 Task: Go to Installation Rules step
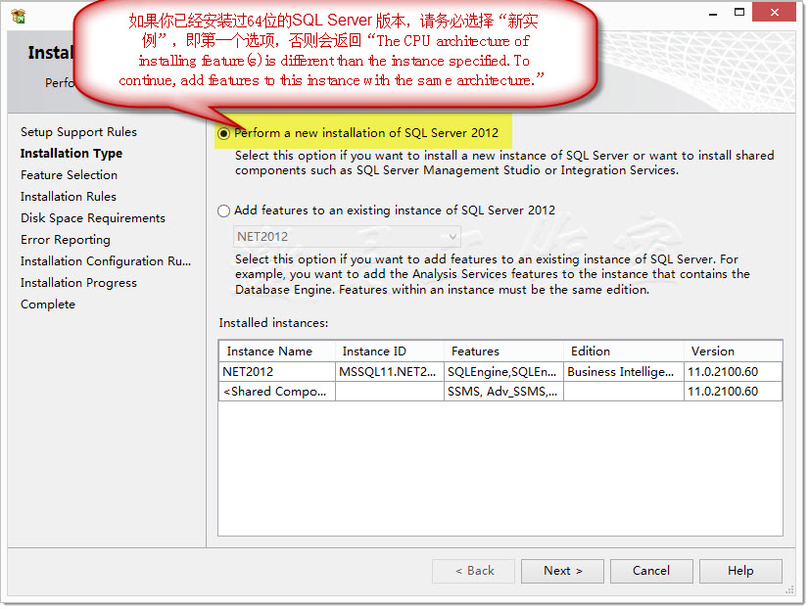pyautogui.click(x=69, y=197)
